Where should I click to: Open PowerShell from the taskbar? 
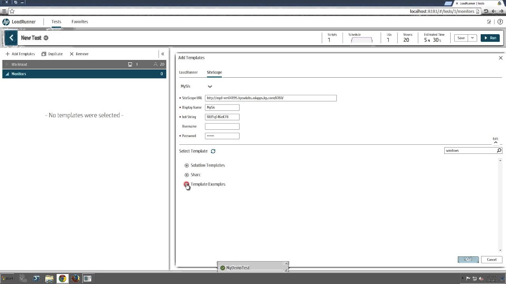(36, 278)
